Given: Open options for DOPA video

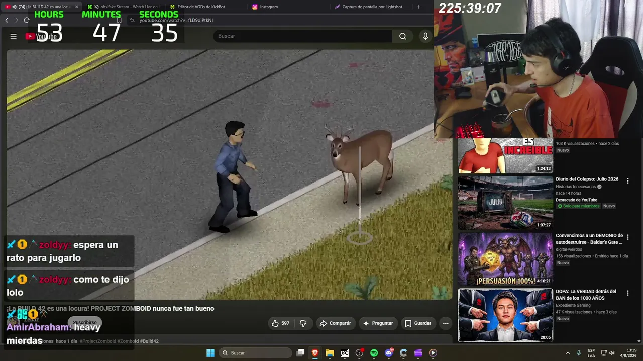Looking at the screenshot, I should [627, 293].
